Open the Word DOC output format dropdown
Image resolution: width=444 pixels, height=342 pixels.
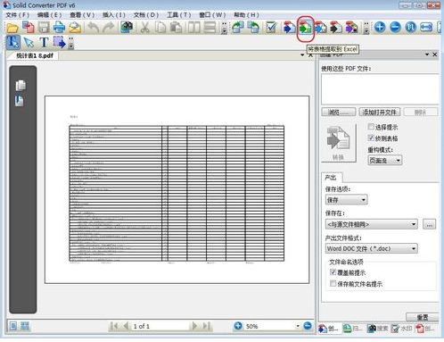pos(372,248)
